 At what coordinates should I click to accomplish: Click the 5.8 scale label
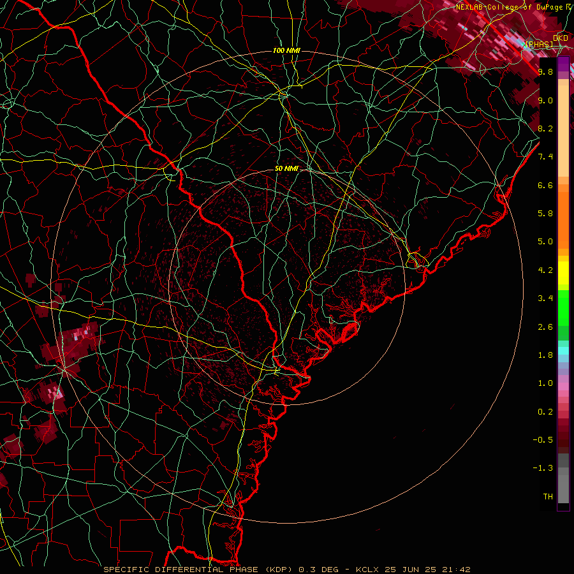[x=545, y=214]
